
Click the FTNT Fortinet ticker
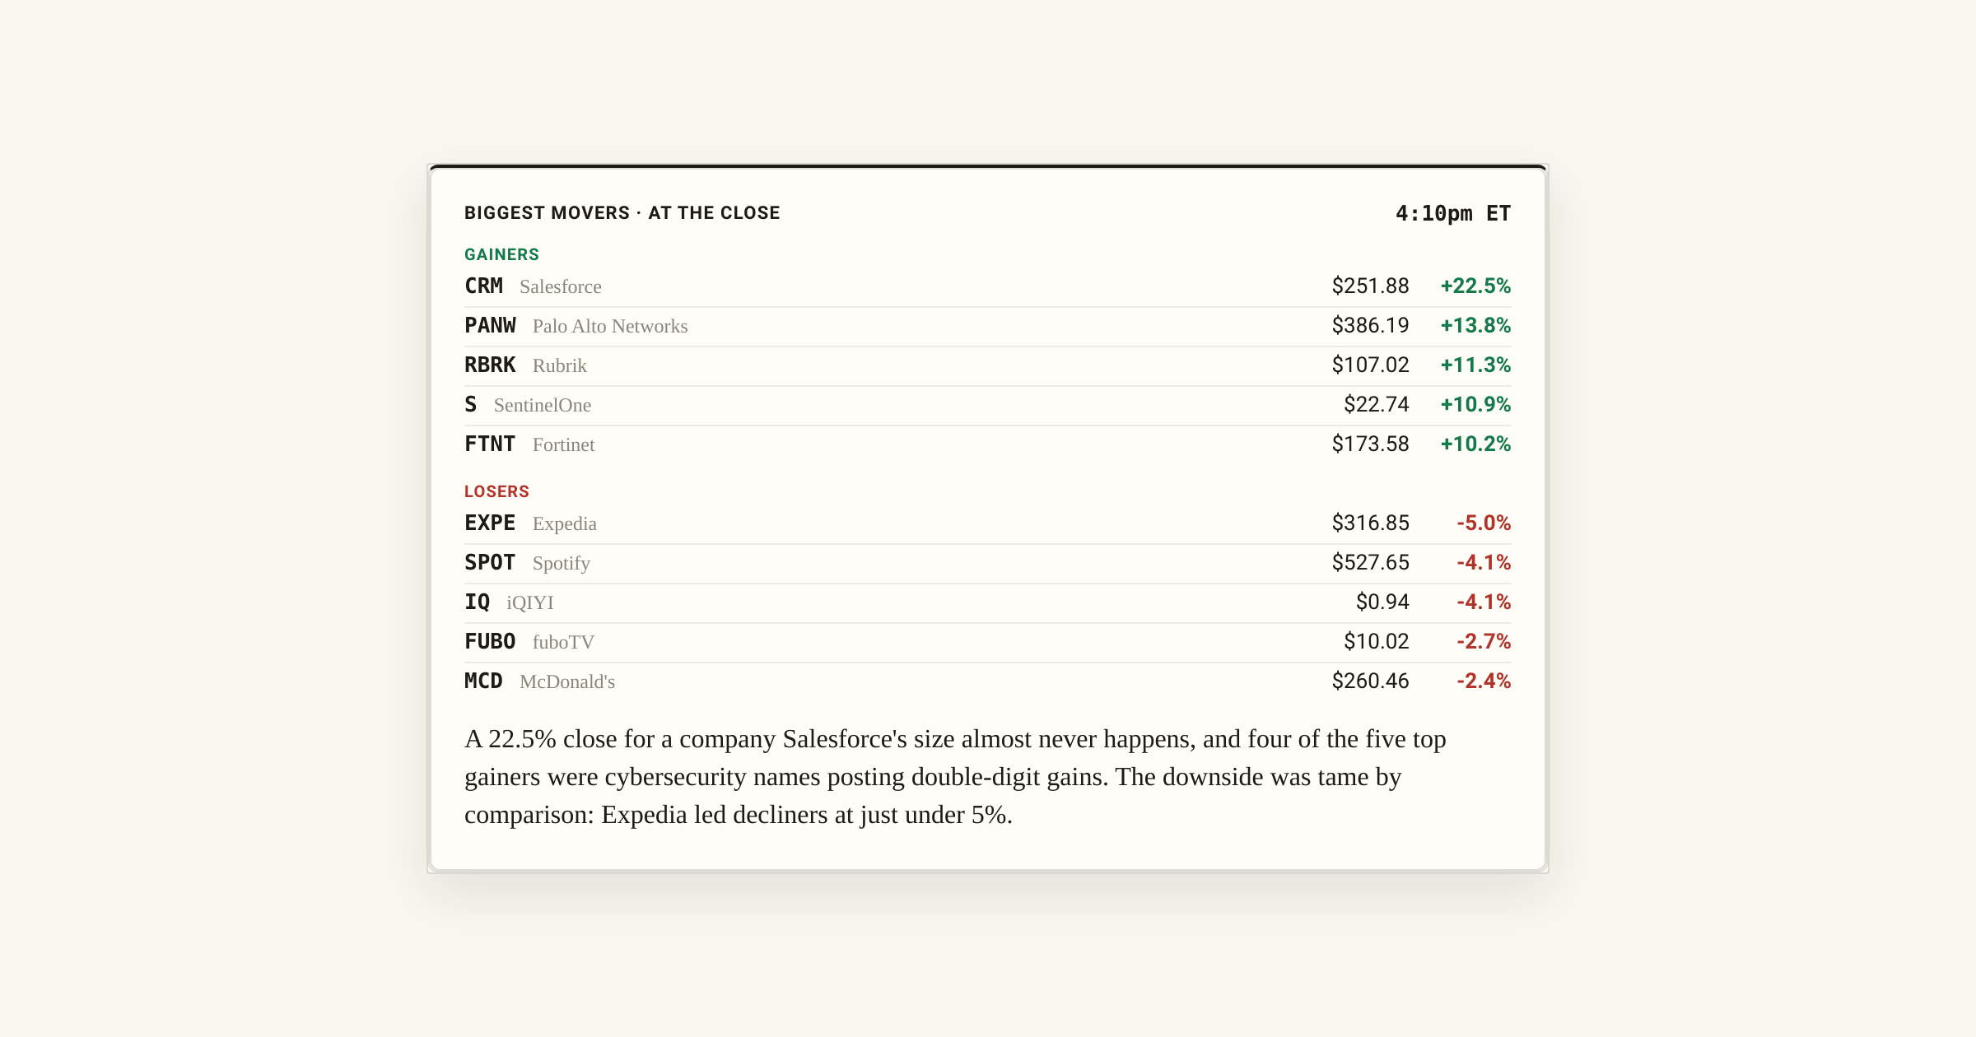[490, 444]
